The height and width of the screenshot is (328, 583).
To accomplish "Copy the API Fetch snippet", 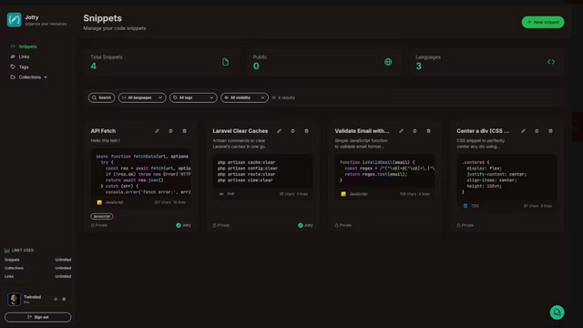I will click(x=170, y=131).
